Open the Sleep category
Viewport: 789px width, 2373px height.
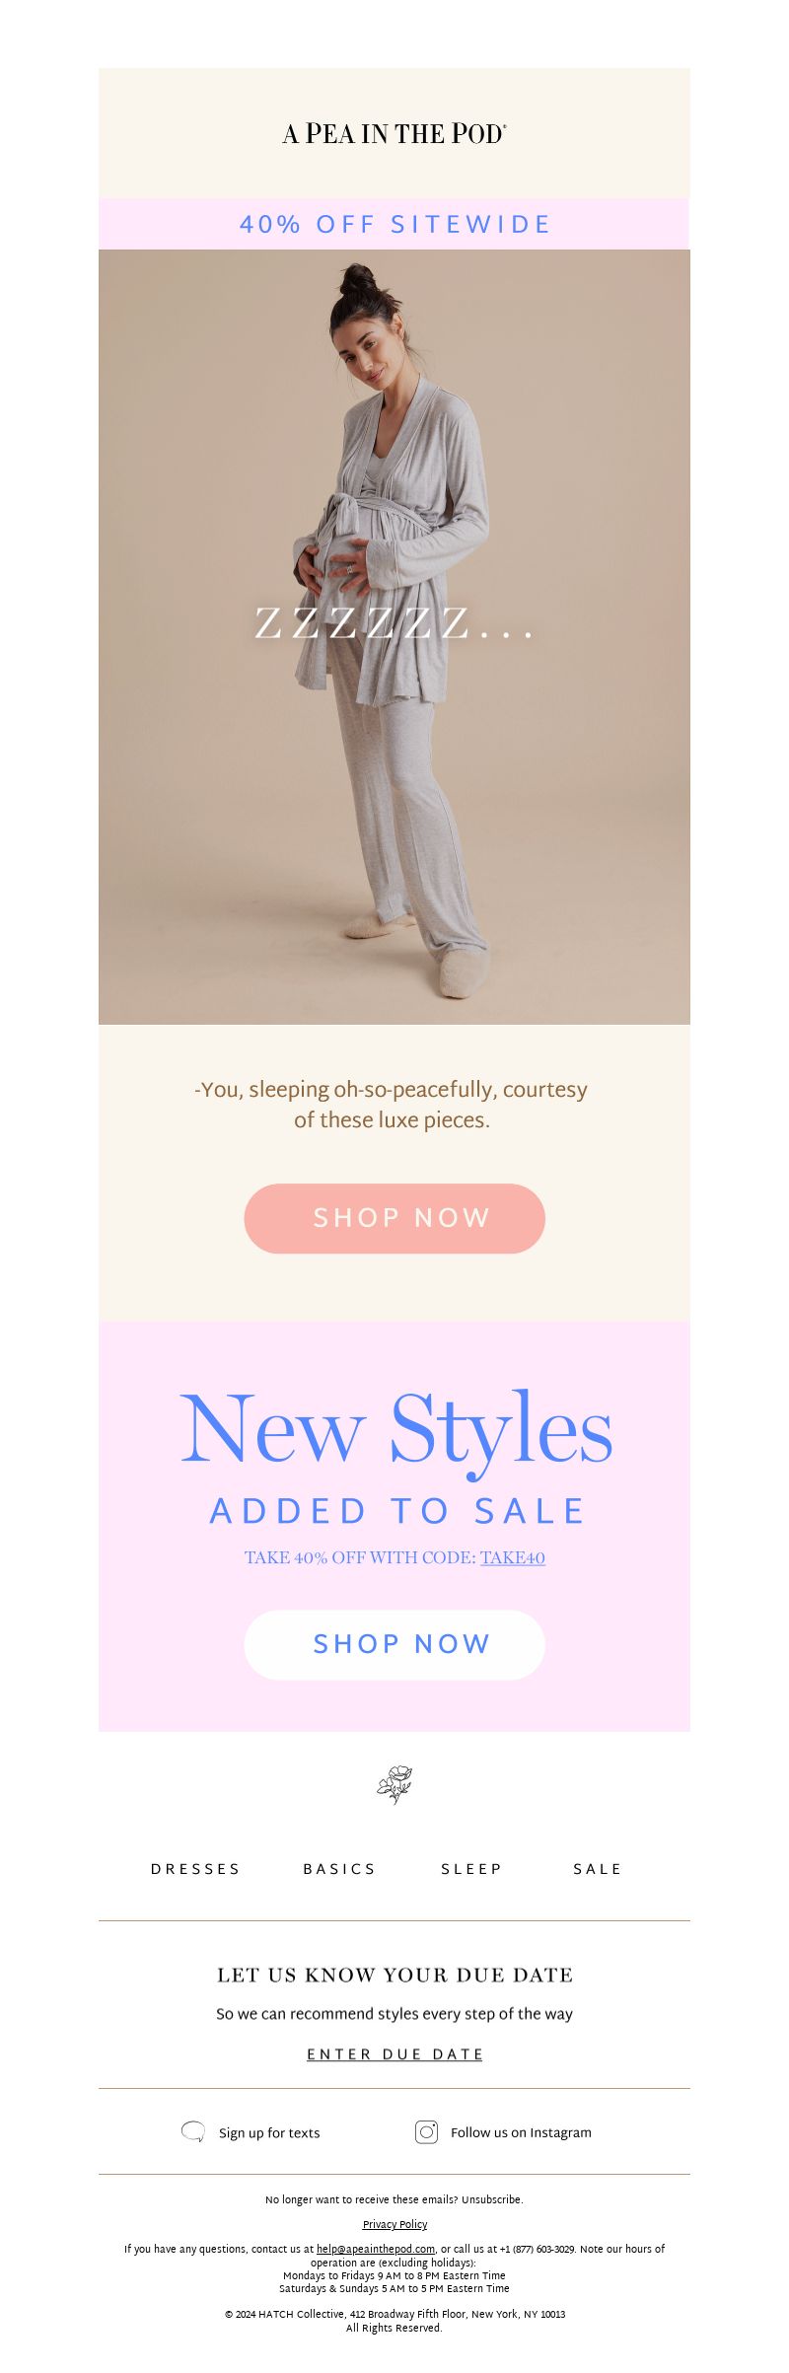click(x=471, y=1869)
